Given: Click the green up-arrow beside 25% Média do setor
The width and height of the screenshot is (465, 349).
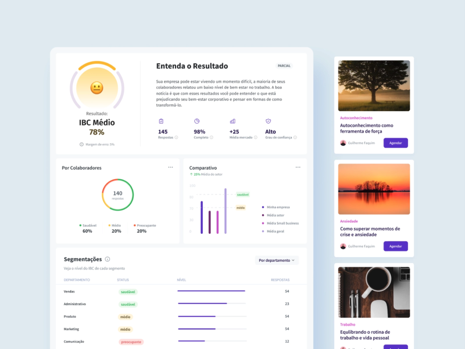Looking at the screenshot, I should 191,174.
